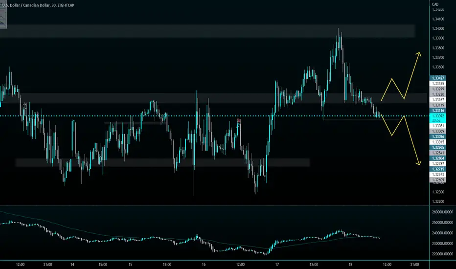Click the 15:00 label on time axis
Image resolution: width=456 pixels, height=269 pixels.
pyautogui.click(x=103, y=264)
